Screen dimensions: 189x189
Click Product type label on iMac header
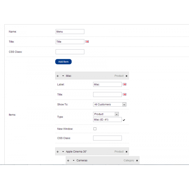[119, 76]
